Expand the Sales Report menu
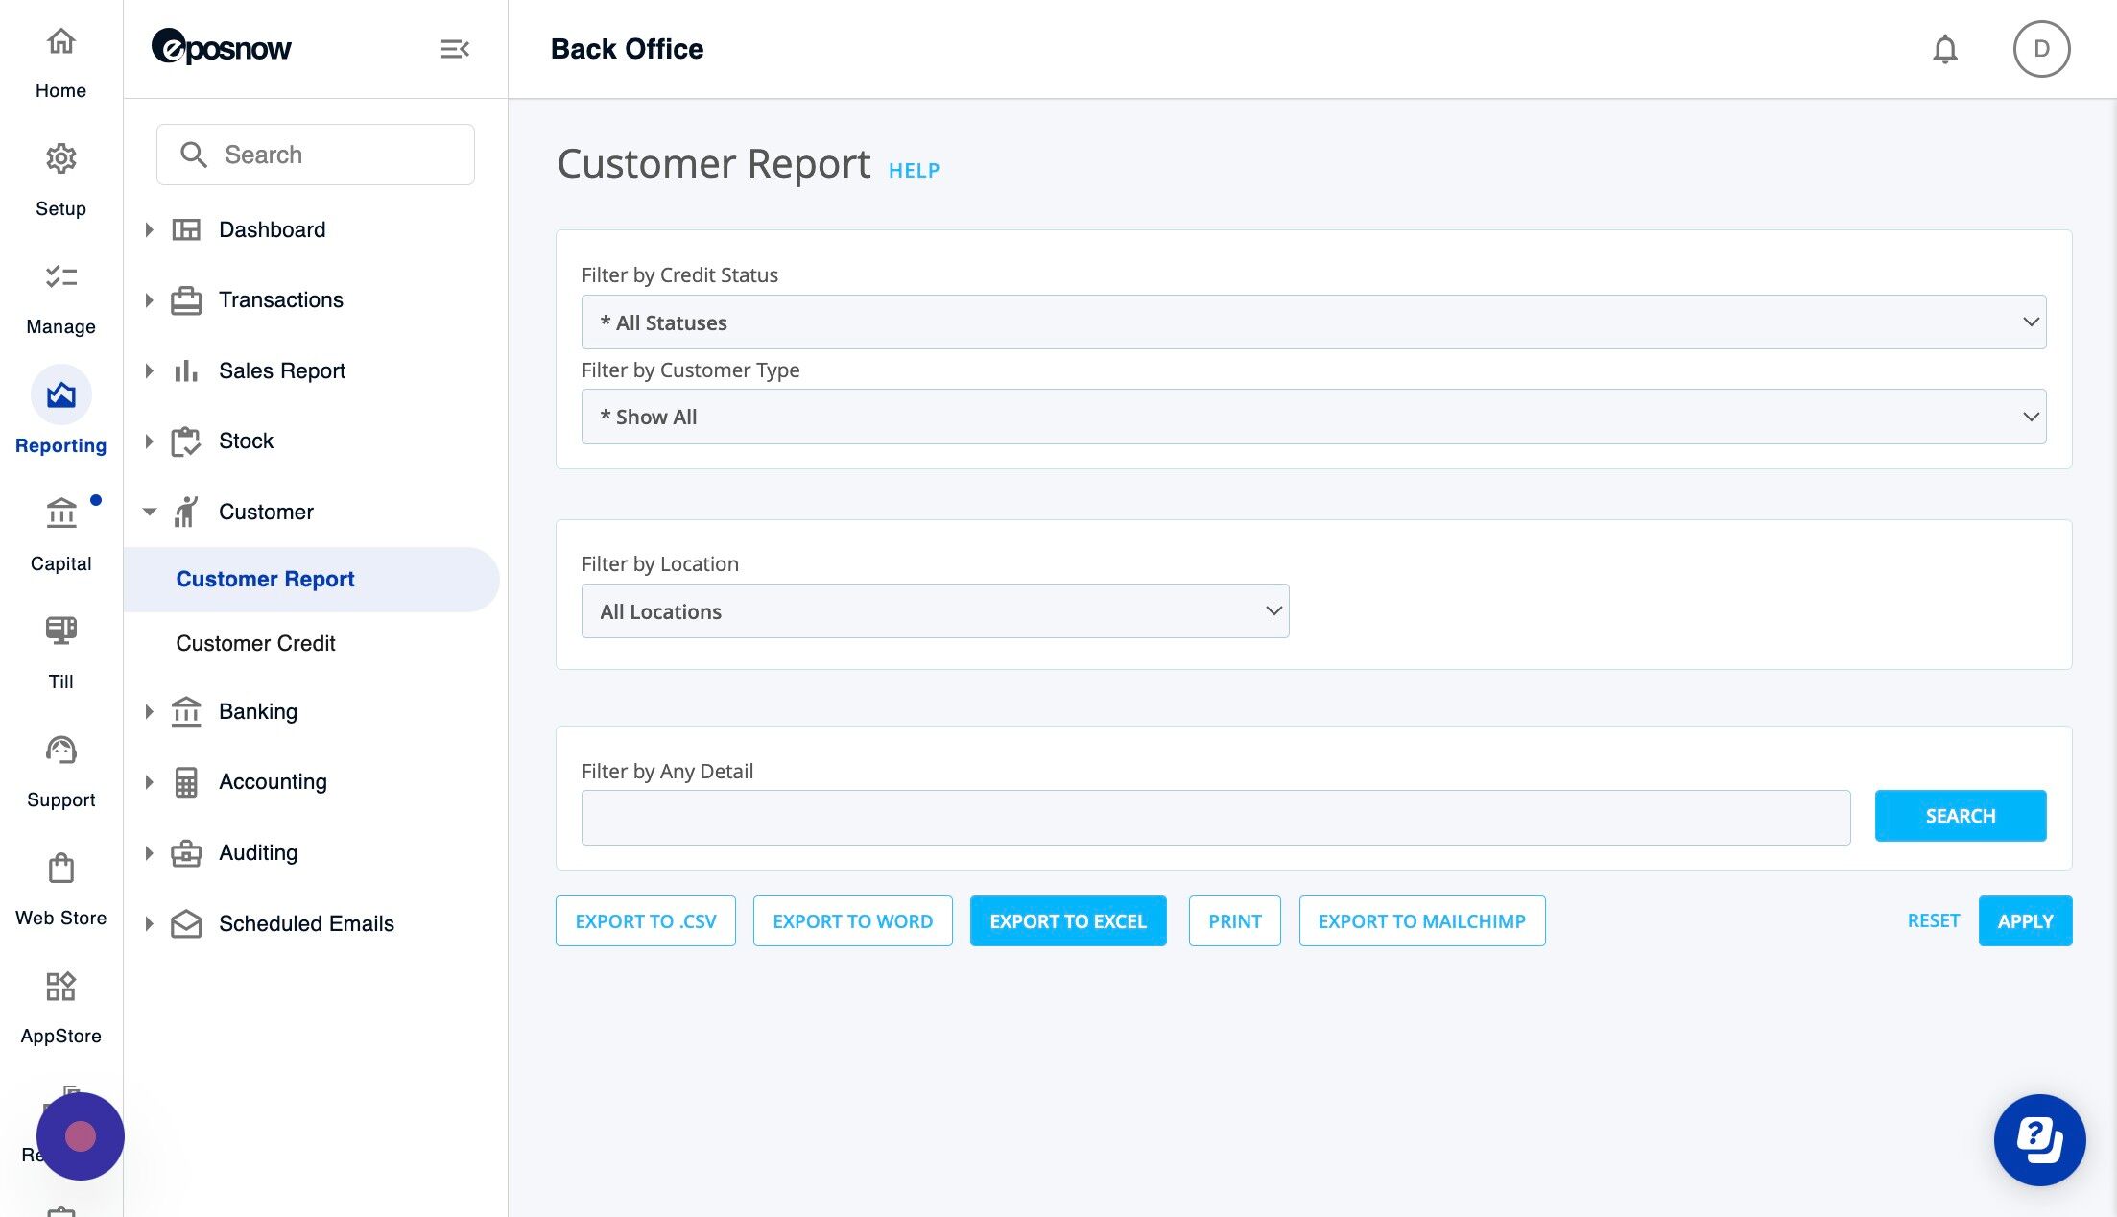The image size is (2117, 1217). pos(281,370)
